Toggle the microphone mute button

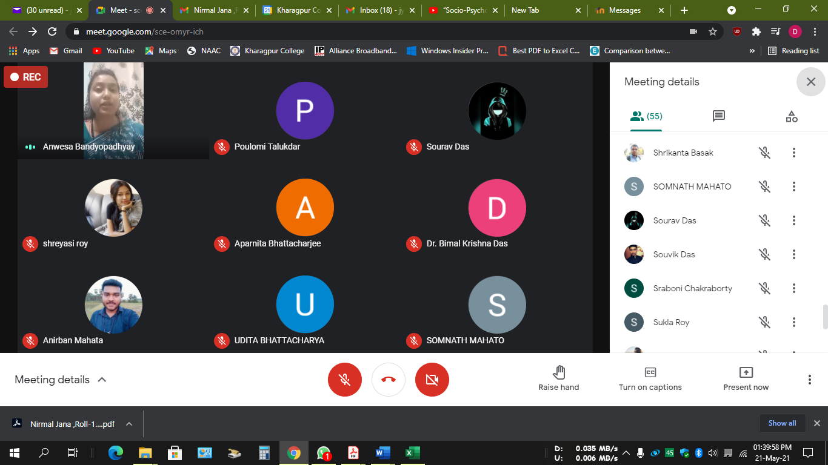345,380
